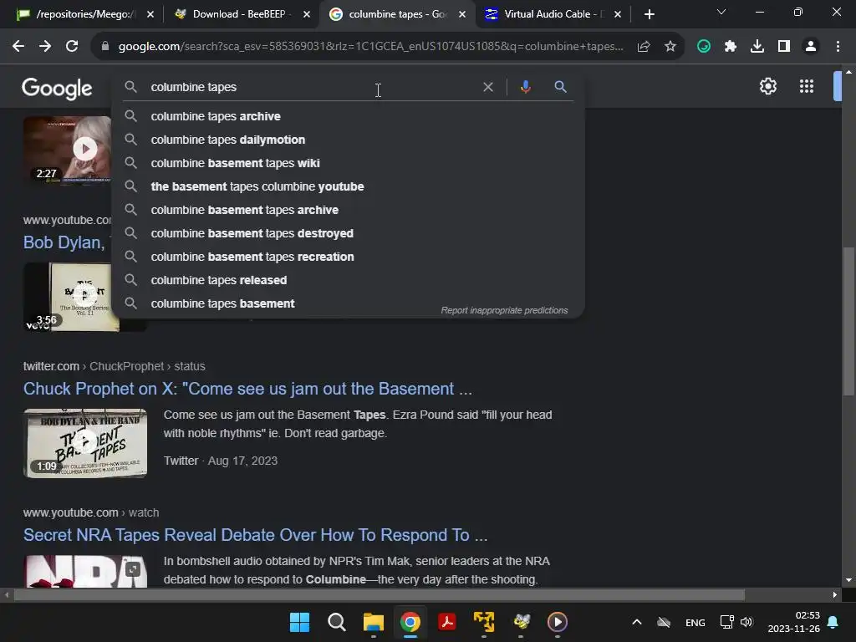Open the Grammarly extension icon
856x642 pixels.
pyautogui.click(x=704, y=47)
